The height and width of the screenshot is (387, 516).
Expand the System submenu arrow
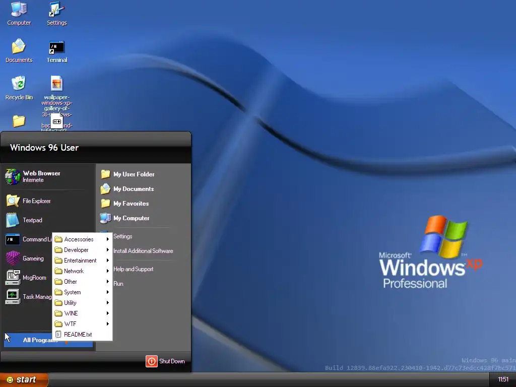108,292
